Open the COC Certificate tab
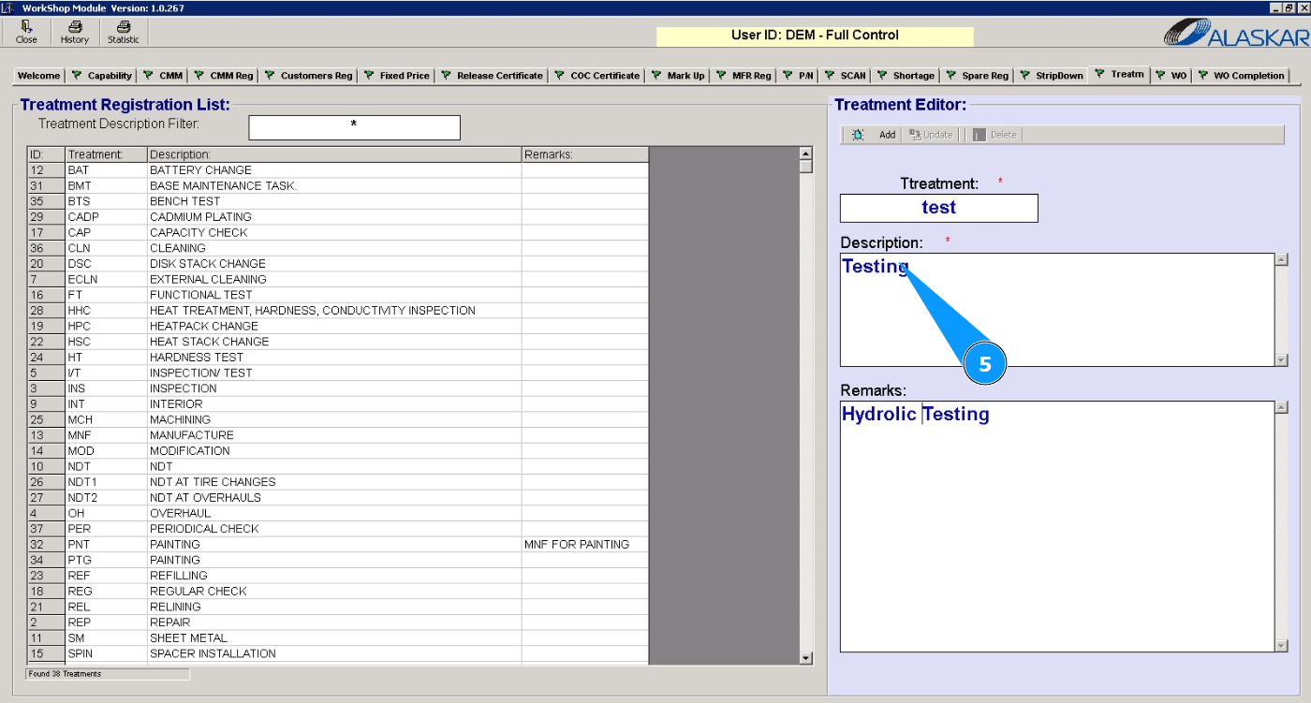This screenshot has height=703, width=1311. (x=597, y=76)
